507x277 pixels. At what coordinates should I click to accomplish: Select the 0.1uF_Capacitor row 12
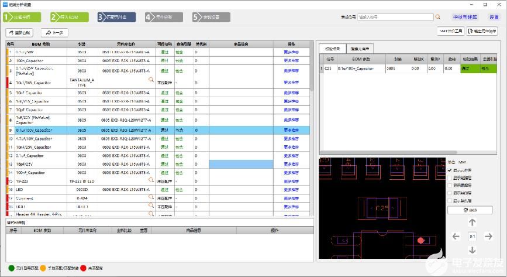[158, 156]
